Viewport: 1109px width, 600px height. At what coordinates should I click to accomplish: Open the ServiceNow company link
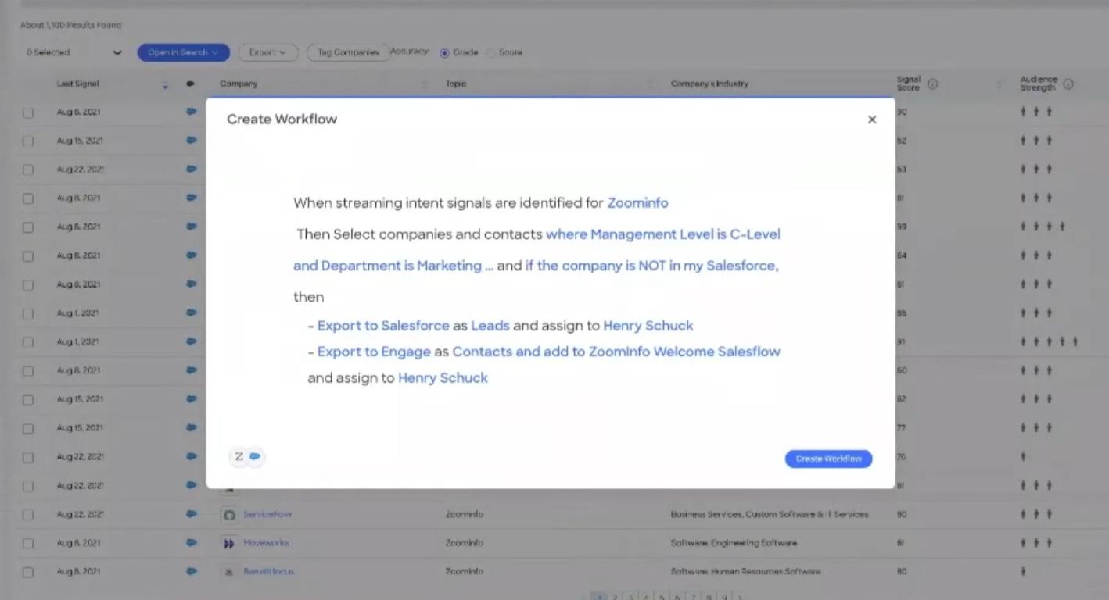point(267,514)
